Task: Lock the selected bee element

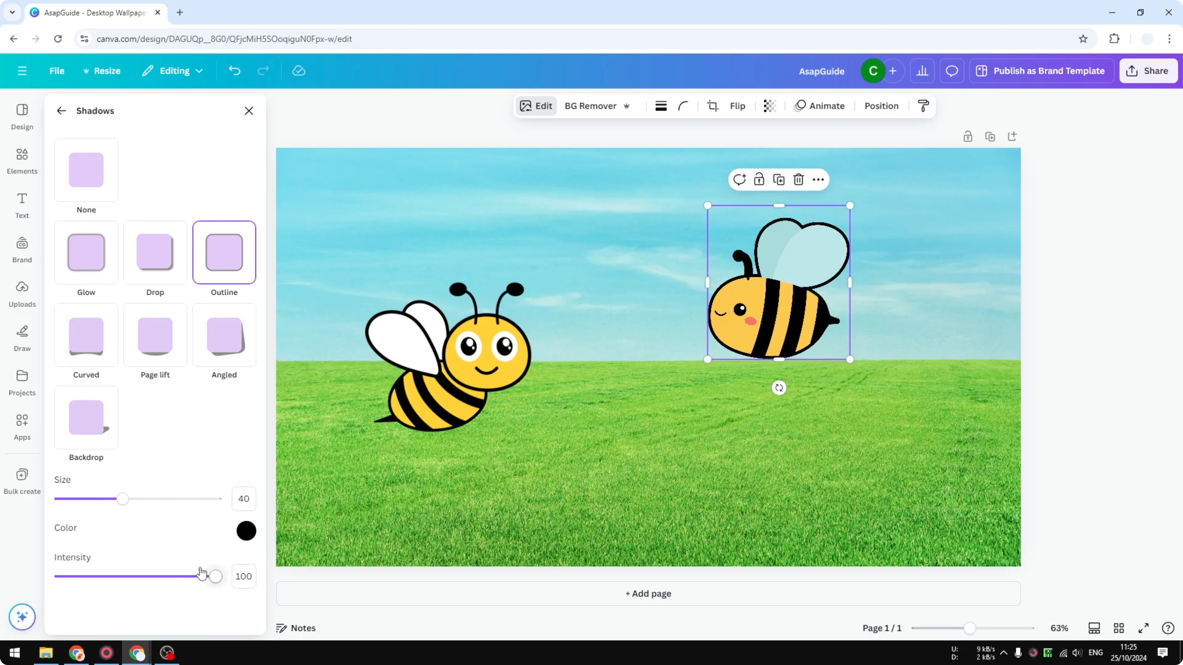Action: [759, 180]
